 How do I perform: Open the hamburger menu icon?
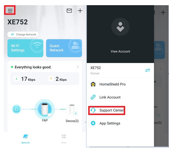pyautogui.click(x=10, y=10)
